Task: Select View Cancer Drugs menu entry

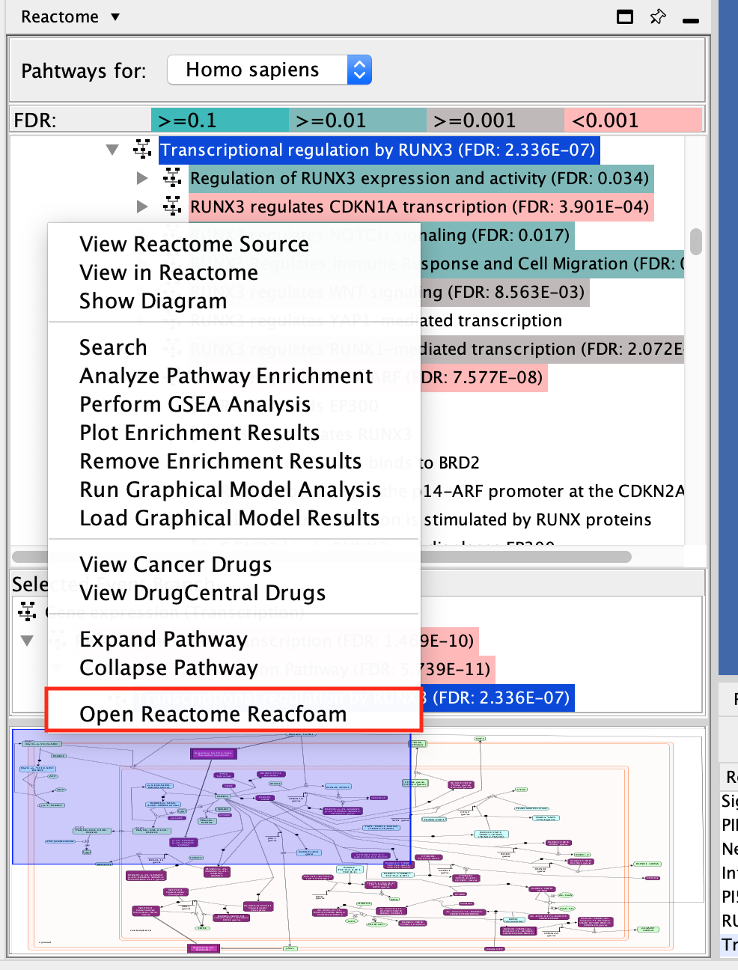Action: (x=176, y=564)
